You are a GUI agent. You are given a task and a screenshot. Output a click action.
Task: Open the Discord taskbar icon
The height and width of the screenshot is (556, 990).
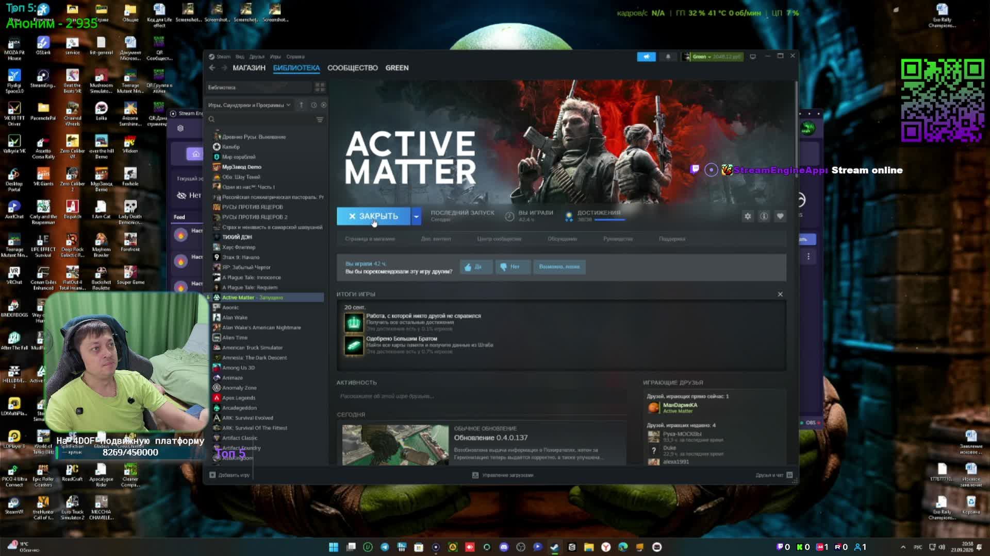point(504,547)
